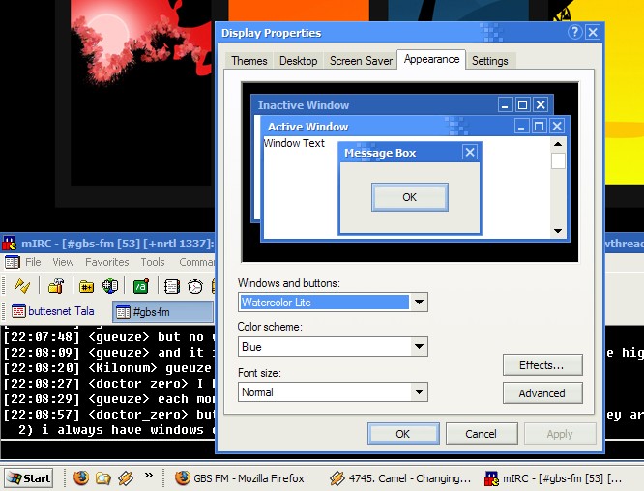Viewport: 644px width, 491px height.
Task: Open the mIRC Channels list globe icon
Action: (x=110, y=286)
